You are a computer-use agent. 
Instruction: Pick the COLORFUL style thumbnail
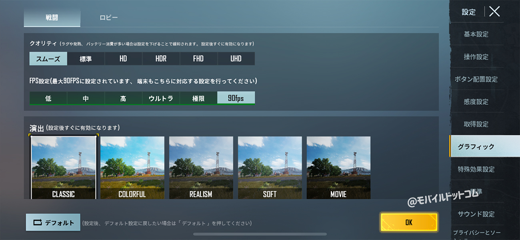tap(132, 167)
